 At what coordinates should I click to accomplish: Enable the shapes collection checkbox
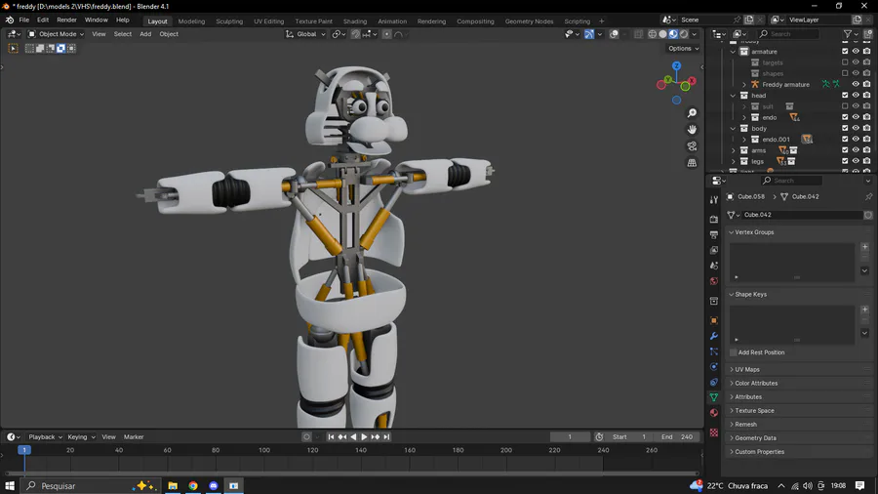coord(845,73)
